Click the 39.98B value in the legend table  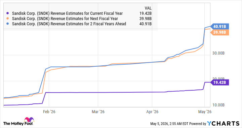tap(146, 19)
